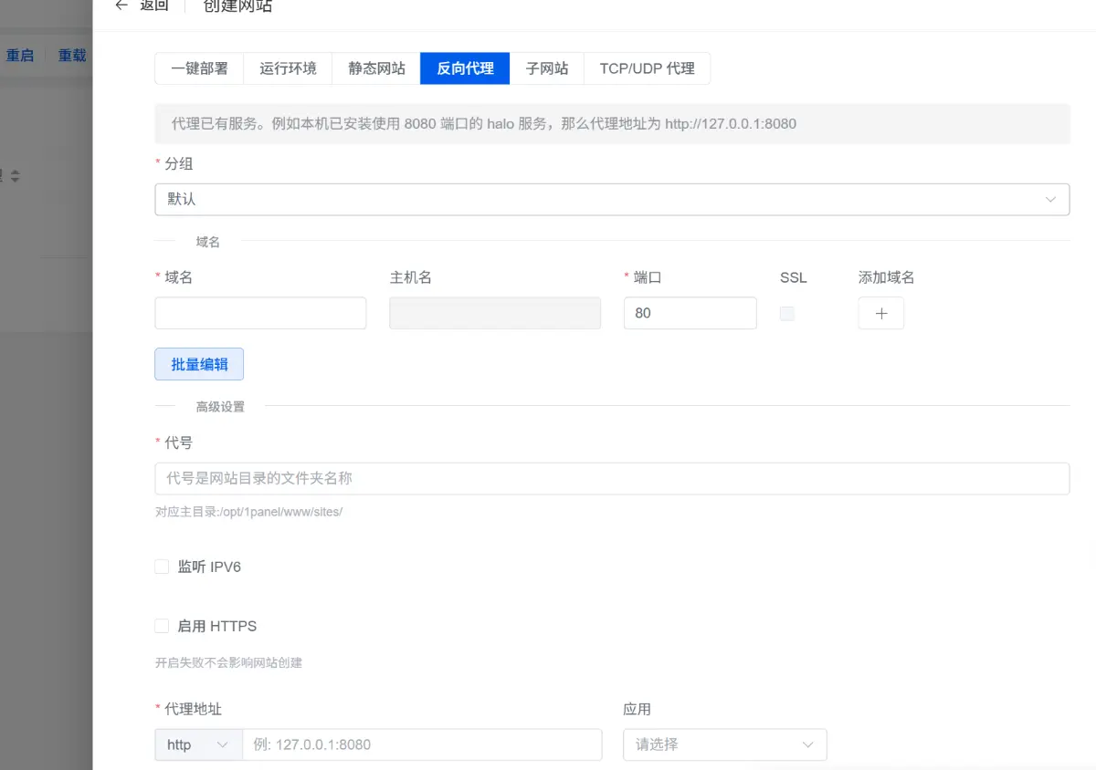This screenshot has height=770, width=1096.
Task: Switch to the TCP/UDP 代理 tab
Action: (x=647, y=68)
